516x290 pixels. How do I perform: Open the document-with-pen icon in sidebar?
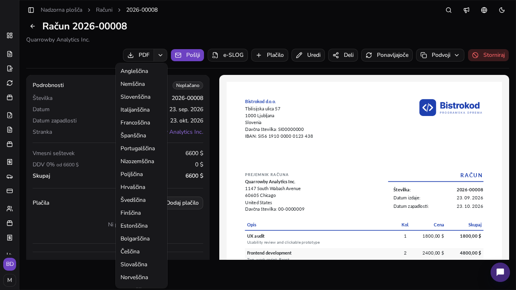tap(10, 68)
